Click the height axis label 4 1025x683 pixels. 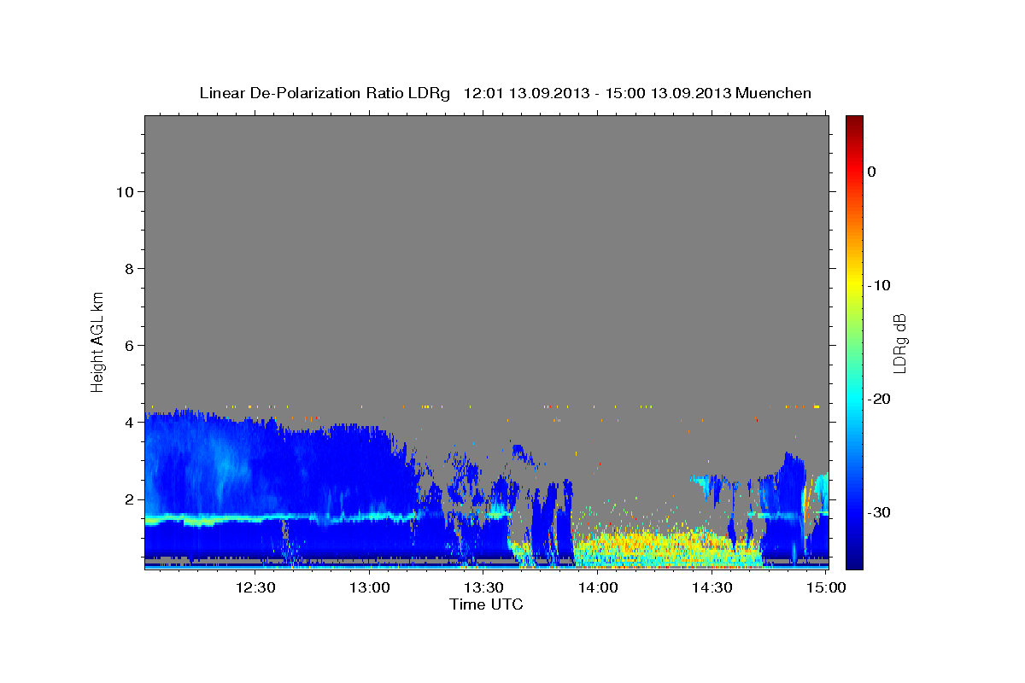coord(127,422)
